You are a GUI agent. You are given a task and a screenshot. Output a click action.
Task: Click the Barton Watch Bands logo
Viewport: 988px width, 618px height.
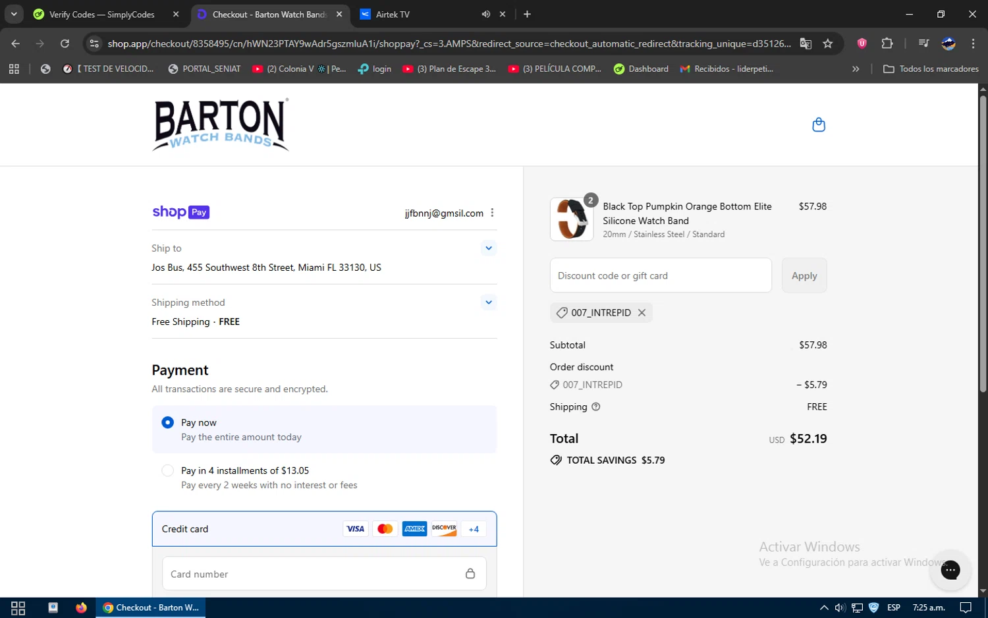(x=221, y=125)
